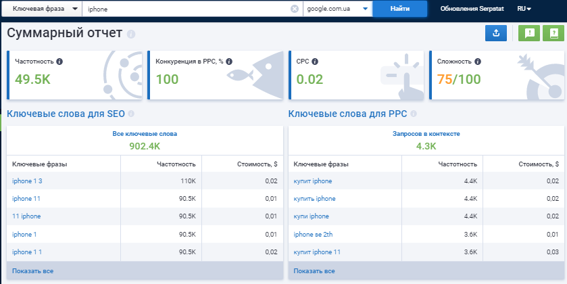Open the green question-mark help book icon

555,33
